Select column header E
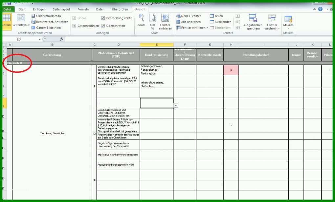The height and width of the screenshot is (202, 335). [x=157, y=45]
